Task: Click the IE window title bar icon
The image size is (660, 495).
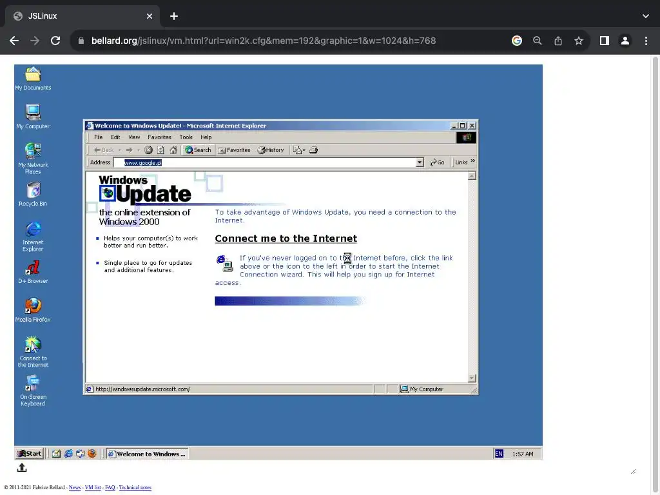Action: 89,126
